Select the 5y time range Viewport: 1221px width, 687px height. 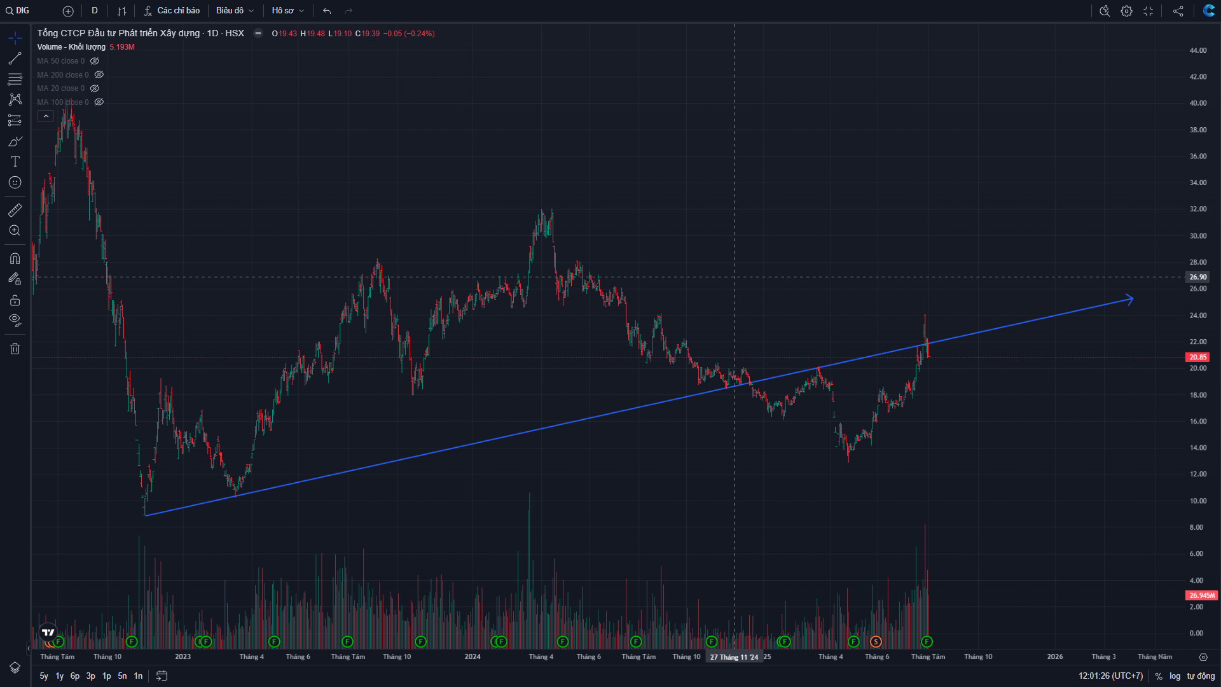pos(44,676)
